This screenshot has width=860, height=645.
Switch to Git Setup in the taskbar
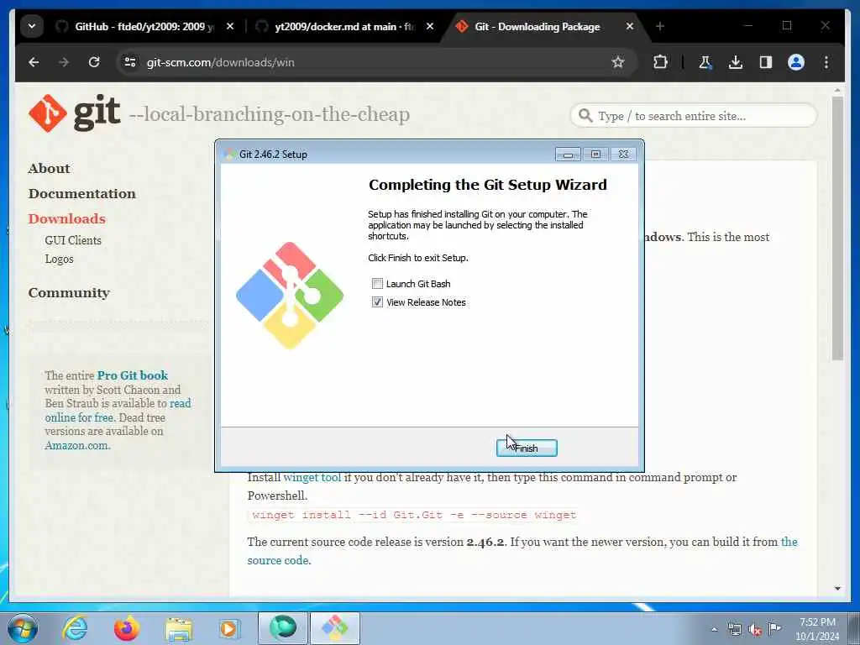[335, 628]
